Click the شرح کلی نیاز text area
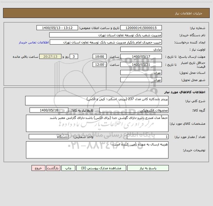The width and height of the screenshot is (213, 206). pyautogui.click(x=97, y=101)
